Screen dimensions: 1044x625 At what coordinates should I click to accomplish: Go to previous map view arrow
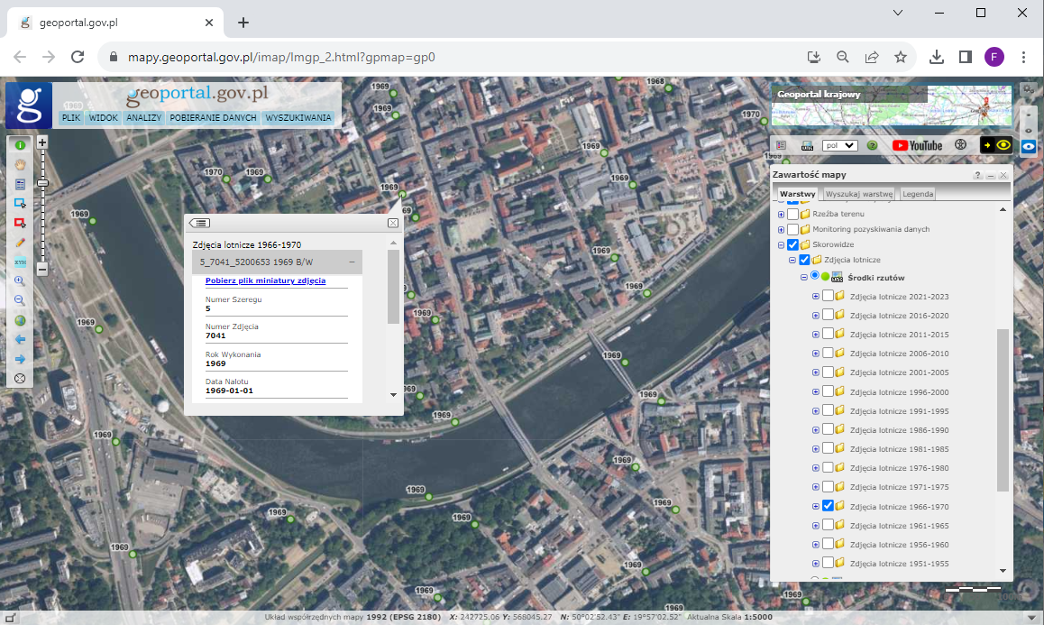(x=20, y=340)
